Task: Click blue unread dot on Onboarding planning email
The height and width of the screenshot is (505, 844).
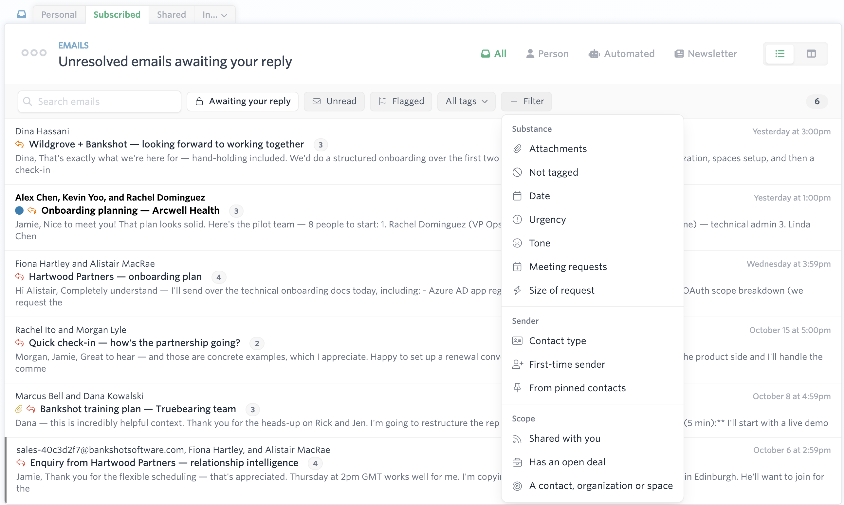Action: [x=19, y=211]
